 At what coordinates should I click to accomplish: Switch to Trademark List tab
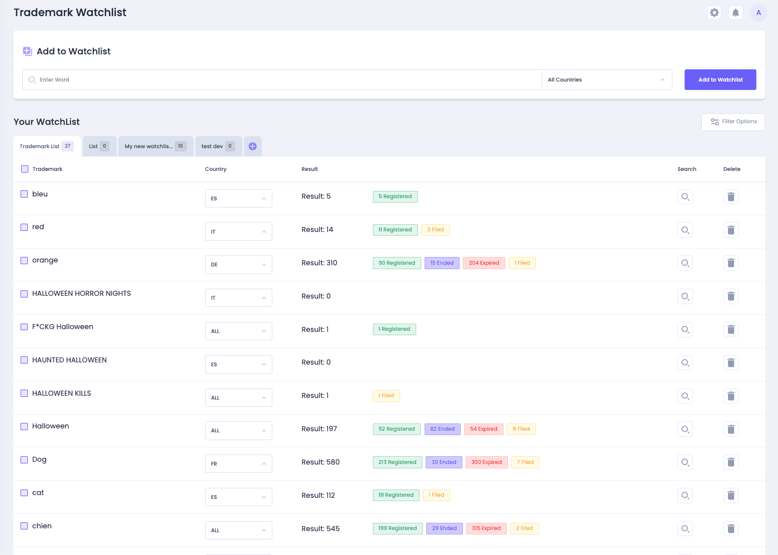point(47,147)
